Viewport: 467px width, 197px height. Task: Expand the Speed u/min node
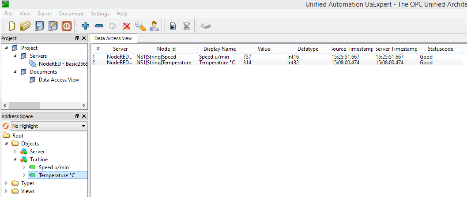click(24, 167)
